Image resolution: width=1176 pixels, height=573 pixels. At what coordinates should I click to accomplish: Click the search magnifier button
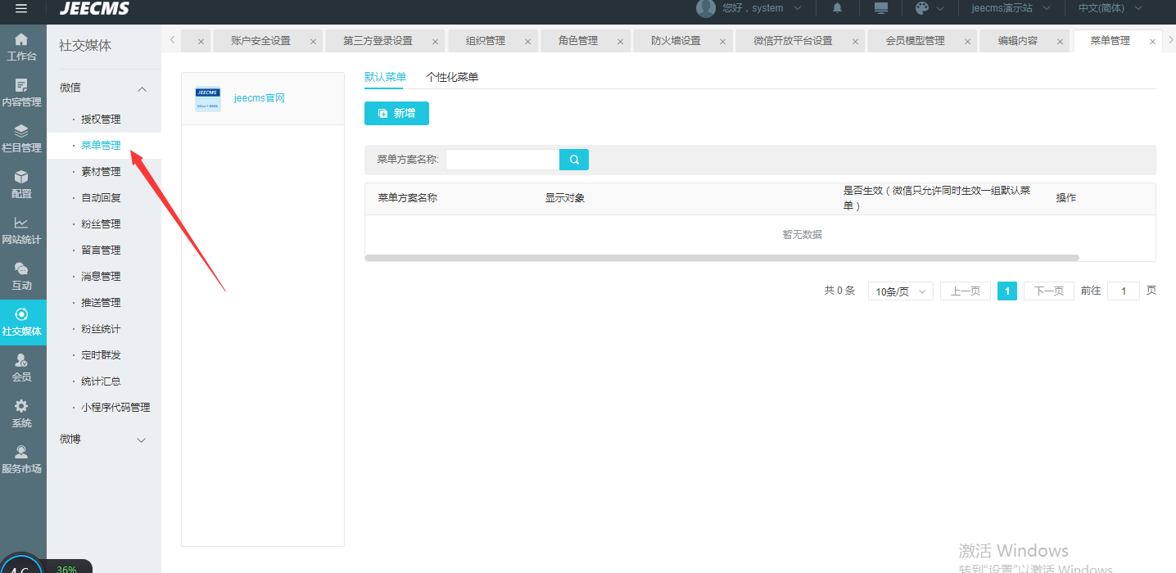[574, 160]
